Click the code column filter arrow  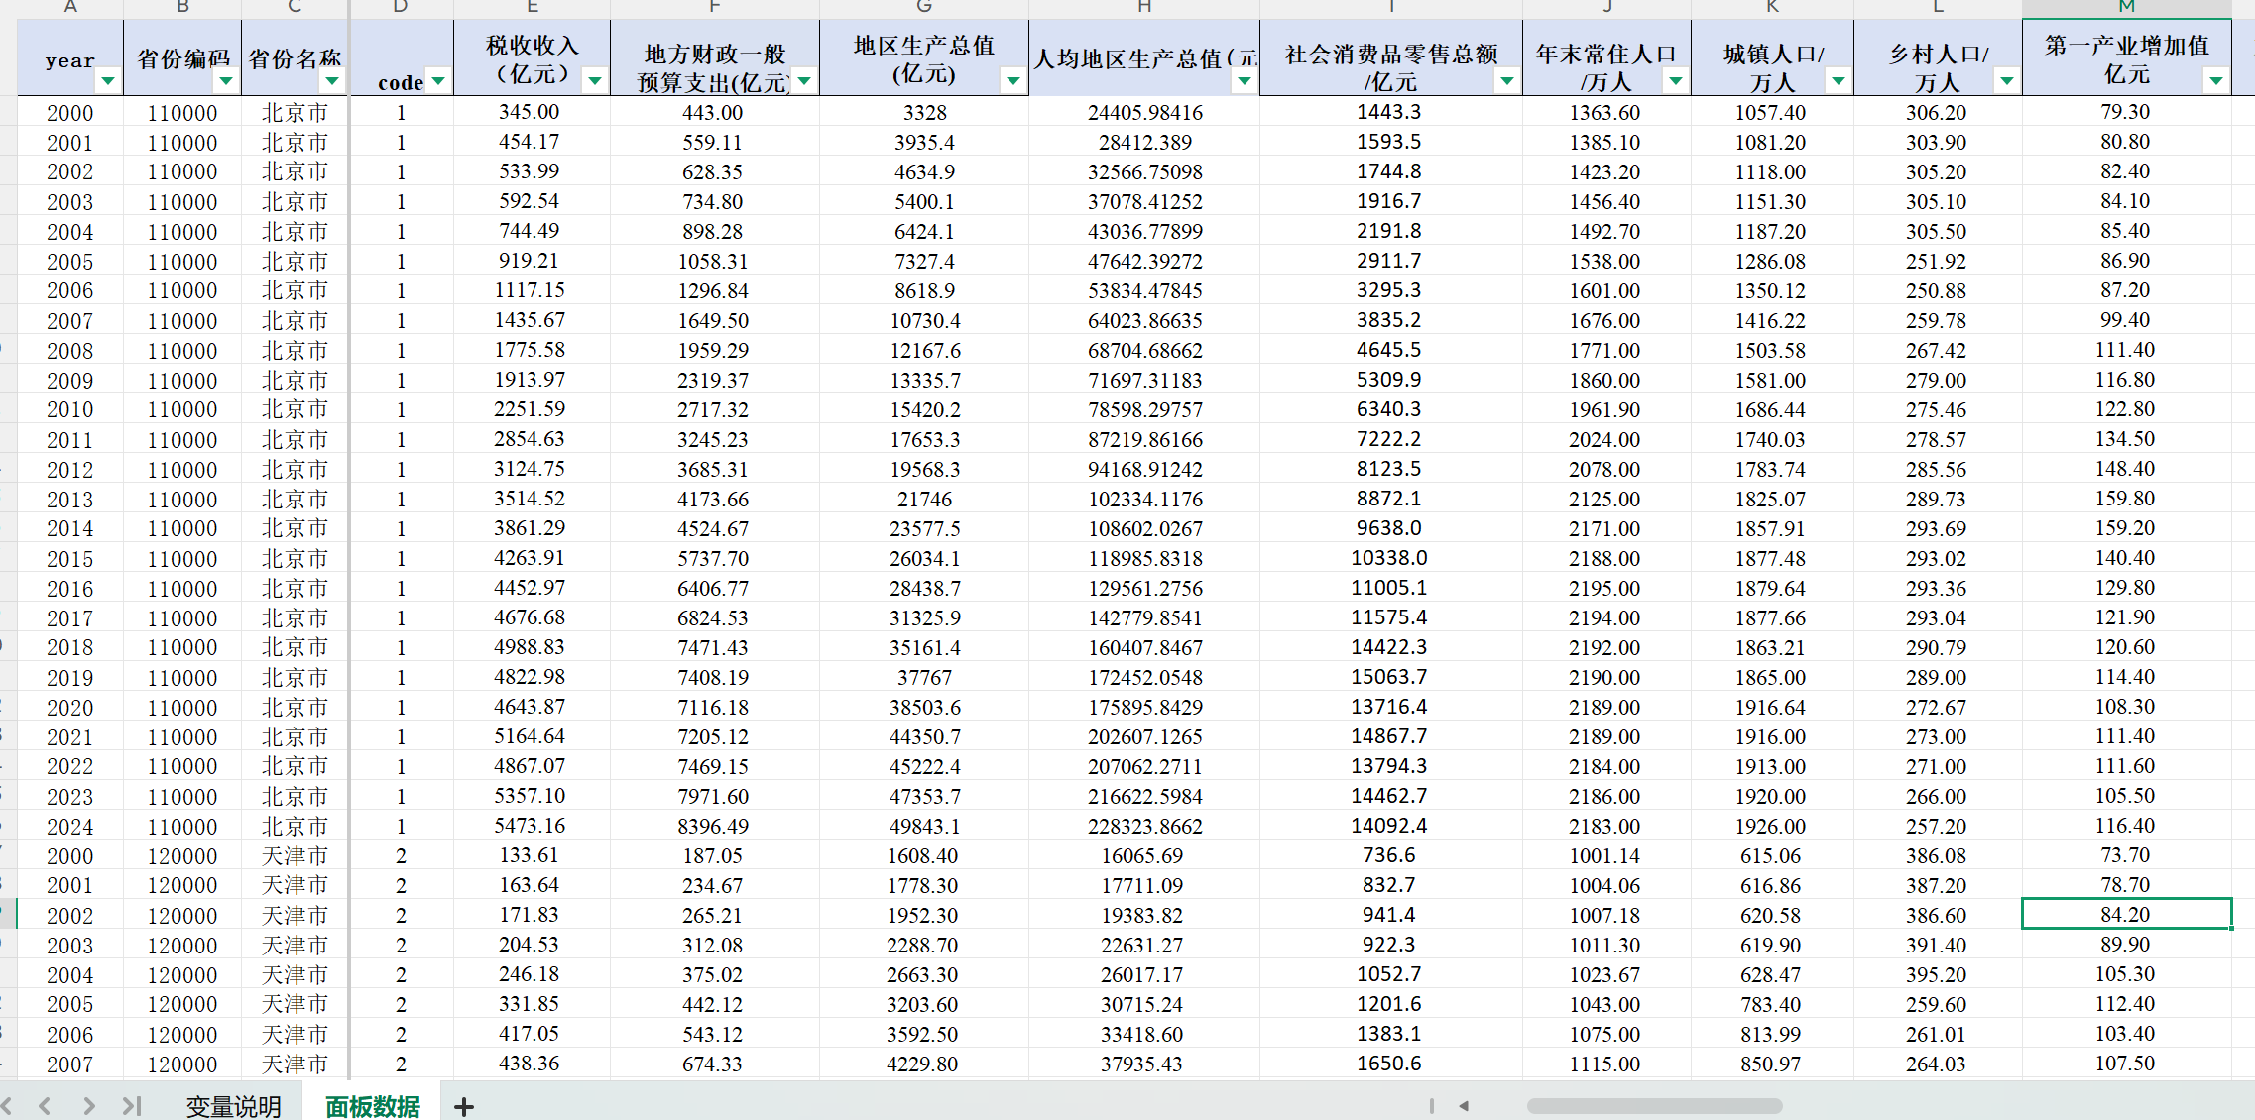point(437,81)
